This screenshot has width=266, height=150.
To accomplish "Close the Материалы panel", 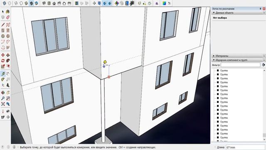I will point(264,56).
